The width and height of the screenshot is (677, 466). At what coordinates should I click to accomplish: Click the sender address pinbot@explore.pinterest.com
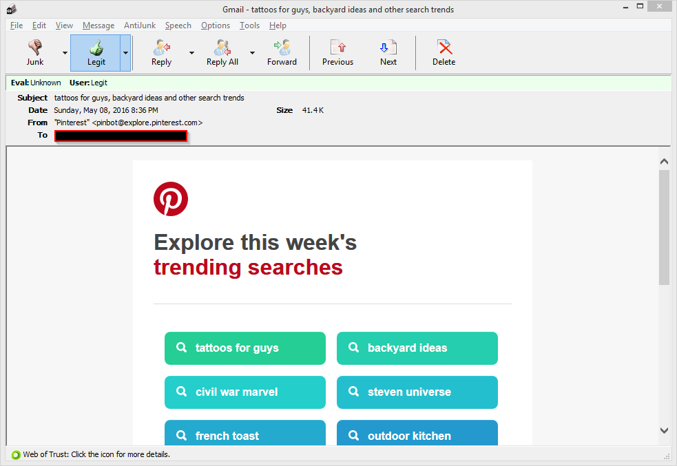tap(147, 123)
